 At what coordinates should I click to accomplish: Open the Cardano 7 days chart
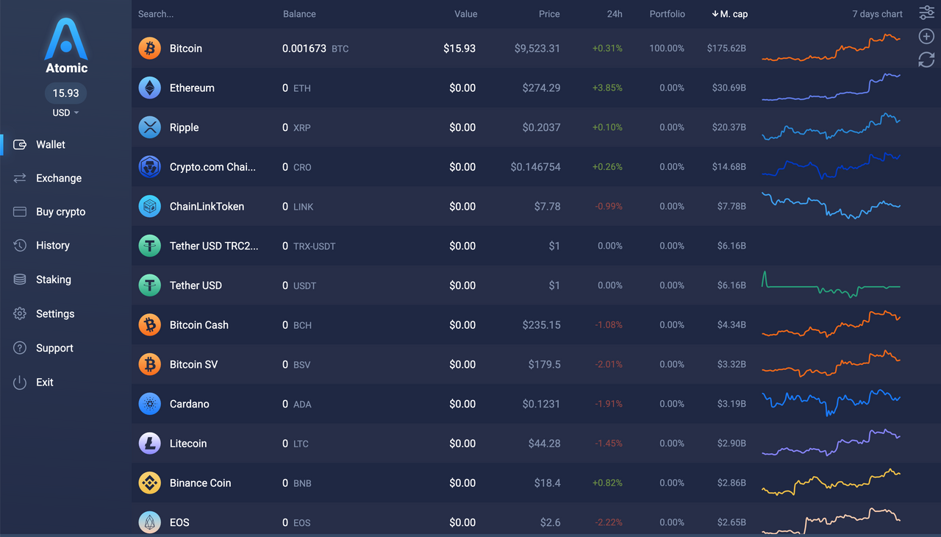pos(831,403)
